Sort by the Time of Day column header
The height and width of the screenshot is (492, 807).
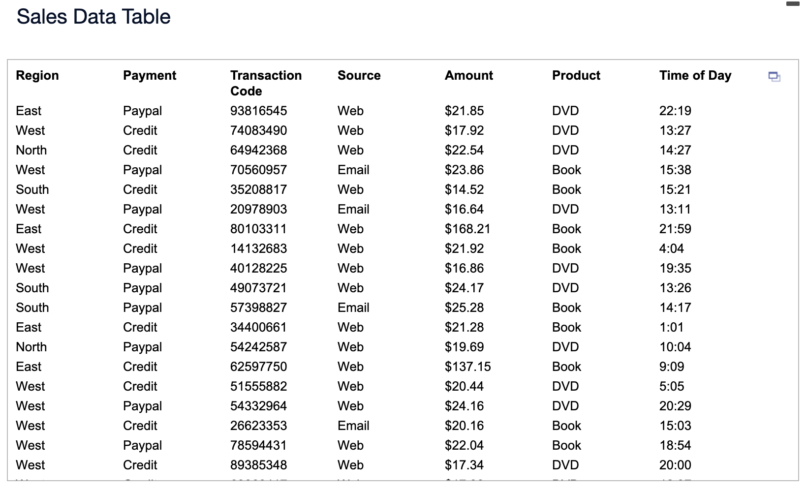tap(695, 75)
